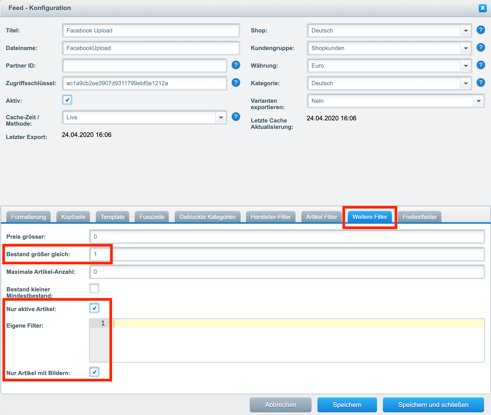
Task: Click help icon beside Zugriffsschlüssel field
Action: coord(236,83)
